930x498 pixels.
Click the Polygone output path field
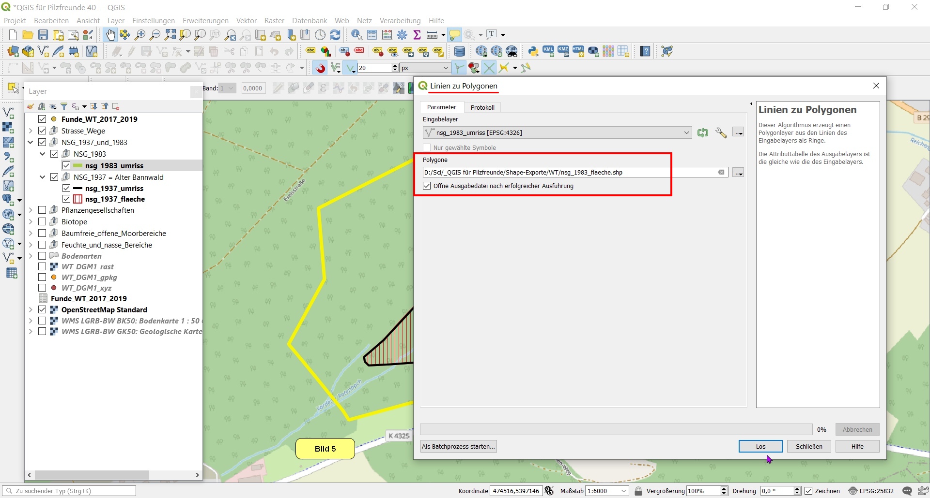(569, 172)
